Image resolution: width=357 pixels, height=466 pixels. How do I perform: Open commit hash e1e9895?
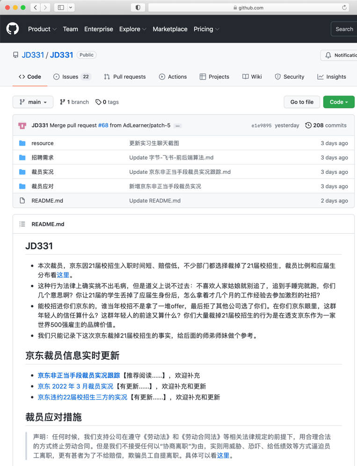pyautogui.click(x=262, y=126)
